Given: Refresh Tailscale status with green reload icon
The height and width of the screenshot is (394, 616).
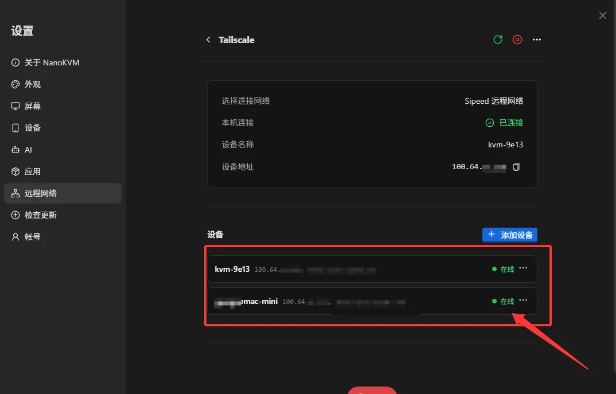Looking at the screenshot, I should (x=498, y=40).
